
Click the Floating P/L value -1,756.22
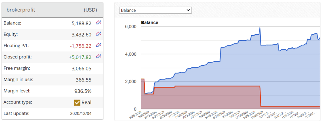80,46
